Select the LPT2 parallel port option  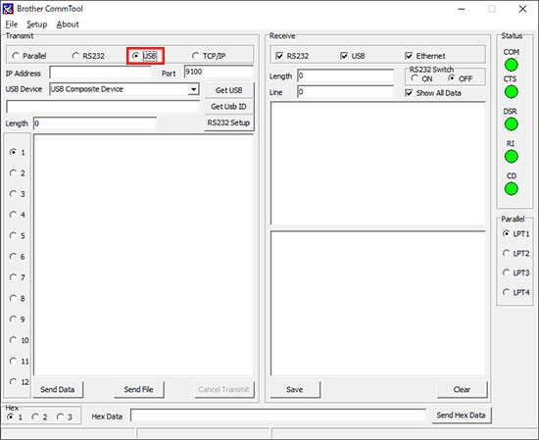click(x=506, y=253)
